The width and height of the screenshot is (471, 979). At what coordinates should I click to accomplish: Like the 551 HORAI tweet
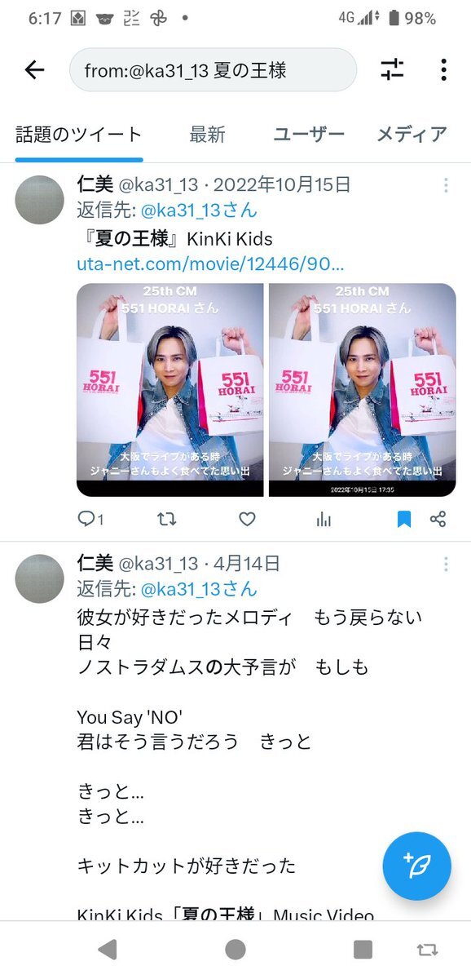click(247, 519)
